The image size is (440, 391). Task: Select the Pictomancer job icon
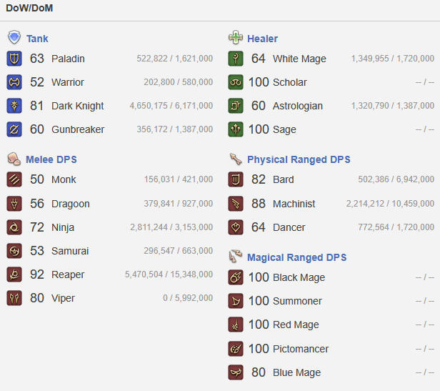point(236,349)
